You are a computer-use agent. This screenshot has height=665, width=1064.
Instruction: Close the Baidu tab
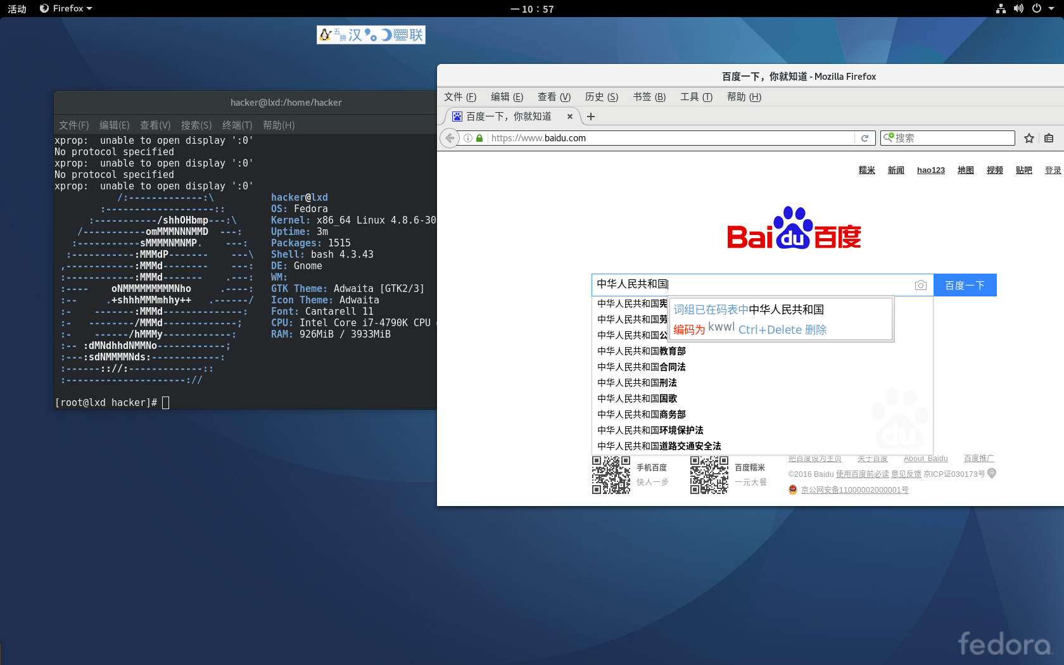[570, 117]
